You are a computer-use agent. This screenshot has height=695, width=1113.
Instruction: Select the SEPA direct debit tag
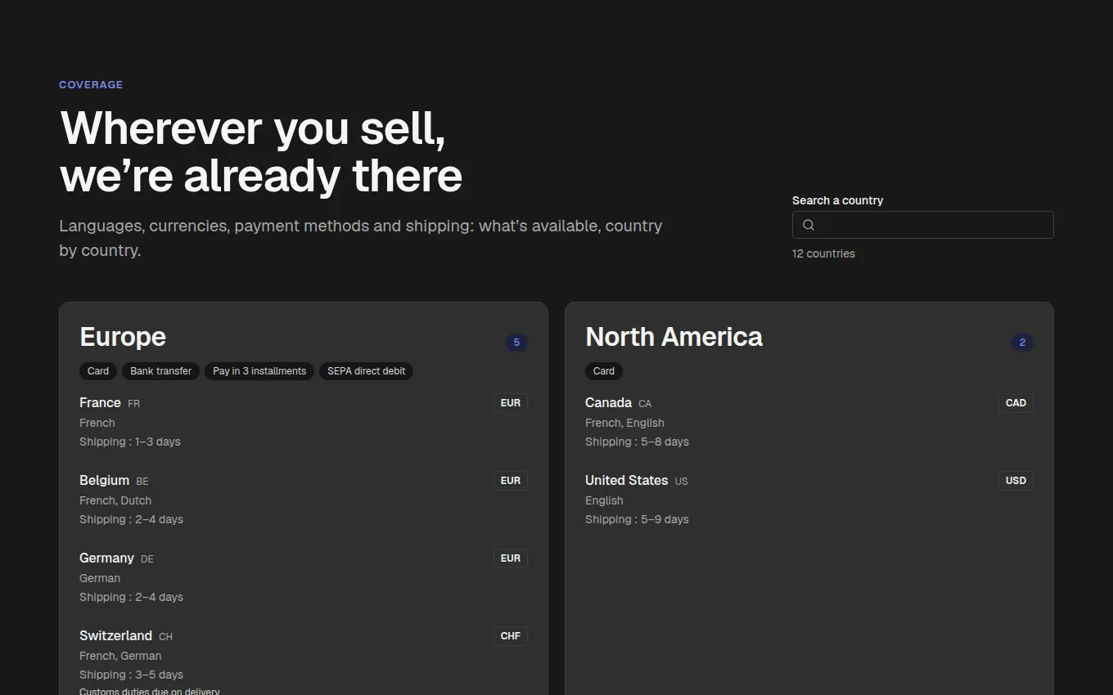(367, 371)
